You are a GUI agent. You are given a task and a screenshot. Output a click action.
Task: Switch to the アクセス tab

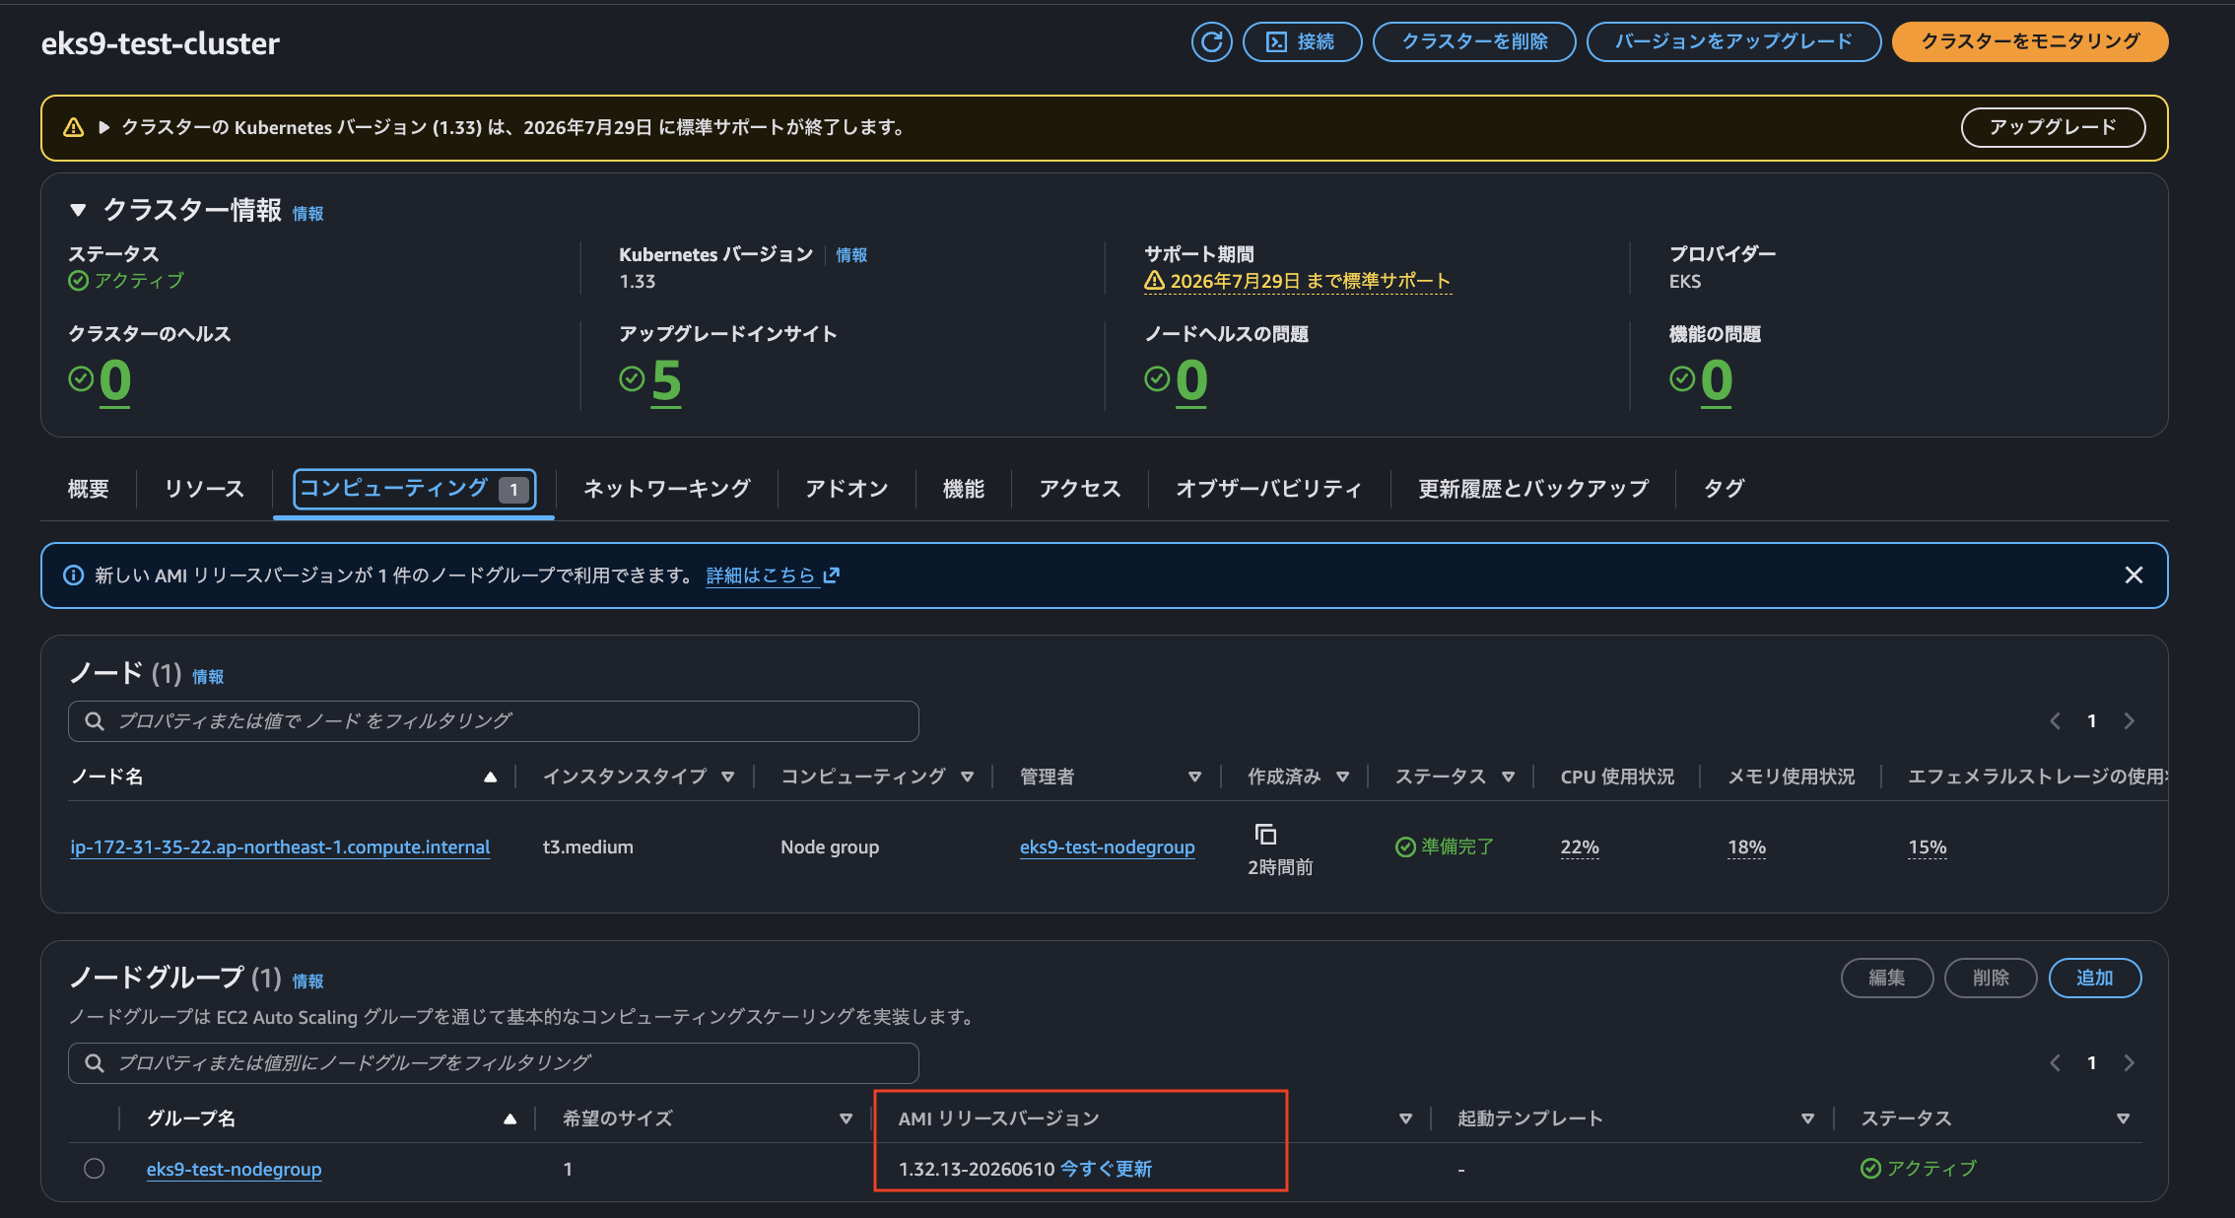1079,489
